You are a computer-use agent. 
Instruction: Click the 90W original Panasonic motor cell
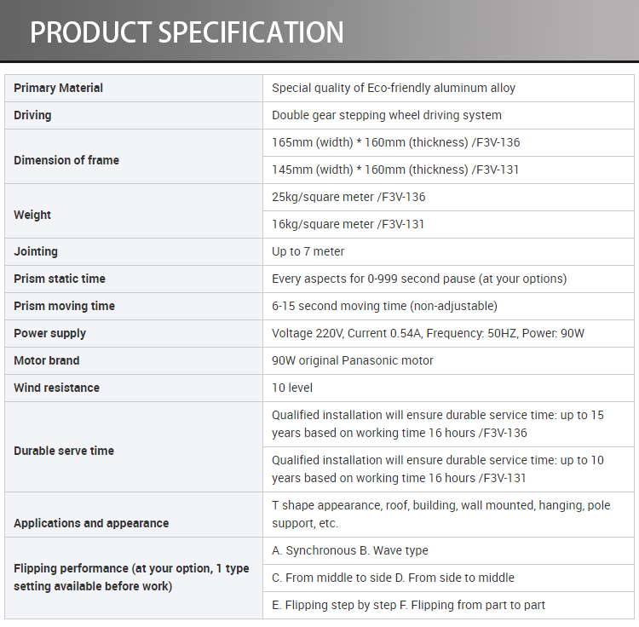coord(449,361)
